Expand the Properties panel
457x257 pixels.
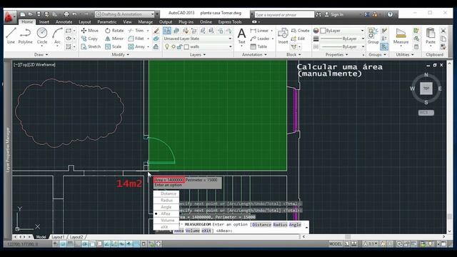coord(336,54)
